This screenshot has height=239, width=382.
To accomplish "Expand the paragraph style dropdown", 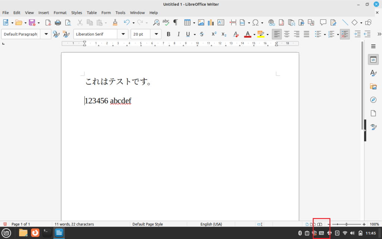I will [x=46, y=34].
